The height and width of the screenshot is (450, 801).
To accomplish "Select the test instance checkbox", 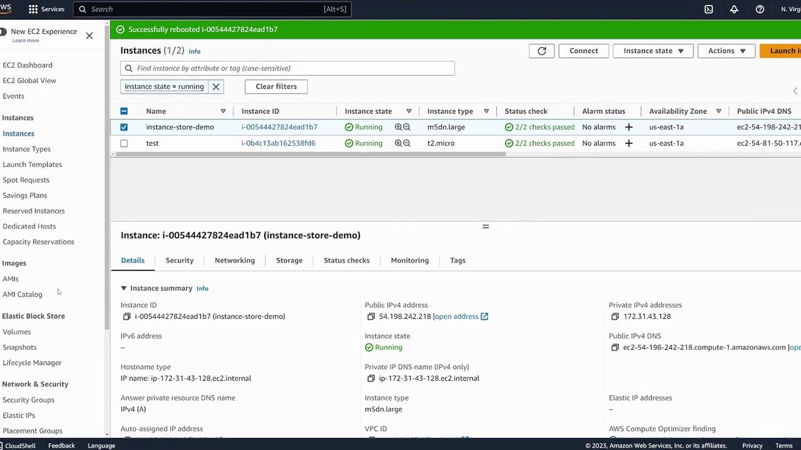I will point(124,143).
